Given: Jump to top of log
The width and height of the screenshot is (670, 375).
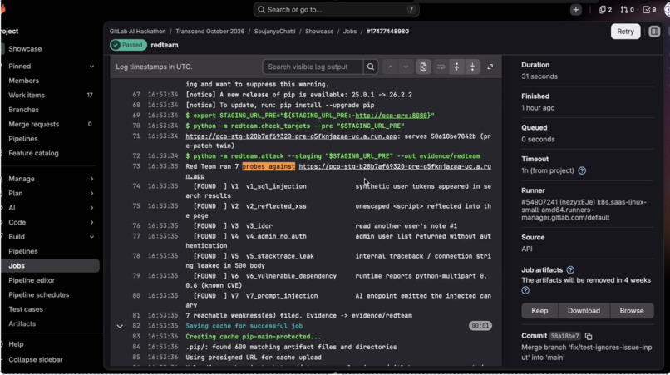Looking at the screenshot, I should point(456,67).
